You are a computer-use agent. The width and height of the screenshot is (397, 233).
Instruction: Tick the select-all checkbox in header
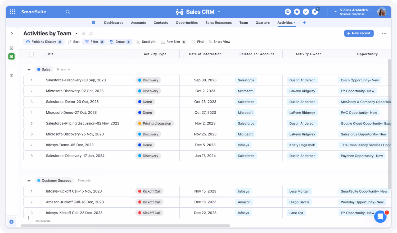31,54
